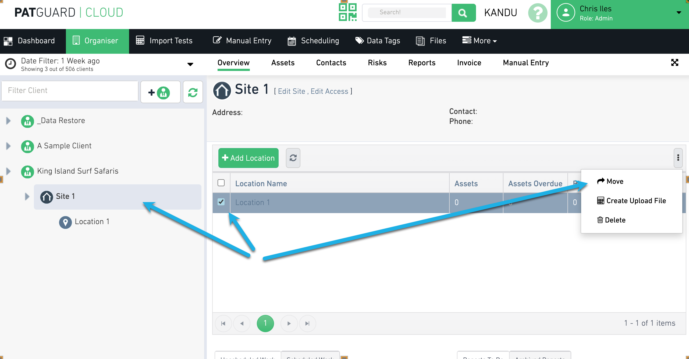Screen dimensions: 689x359
Task: Click the KANDU company name
Action: point(500,13)
